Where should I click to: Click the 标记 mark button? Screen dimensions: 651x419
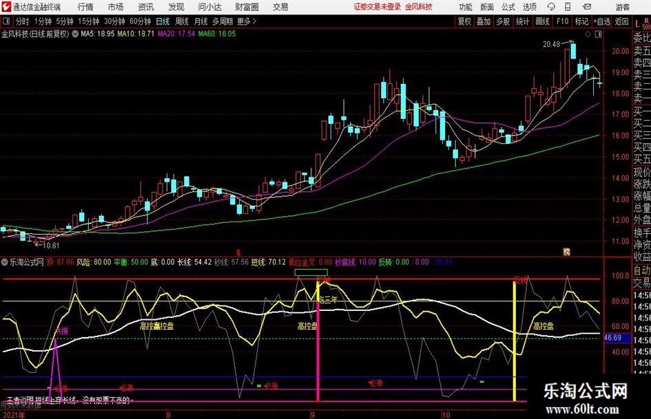click(581, 21)
